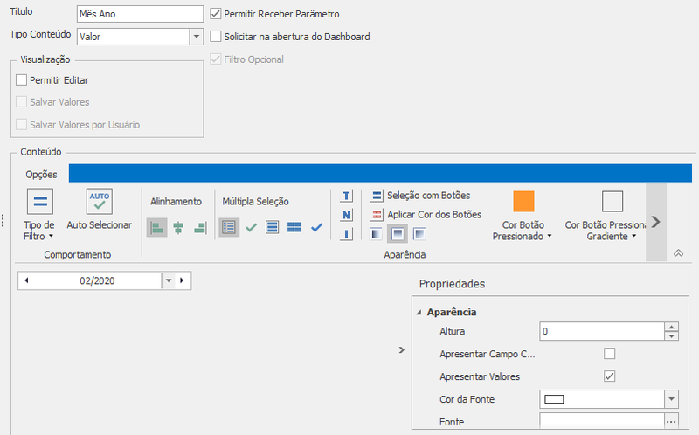Collapse the Propriedades panel with the chevron

click(x=402, y=350)
